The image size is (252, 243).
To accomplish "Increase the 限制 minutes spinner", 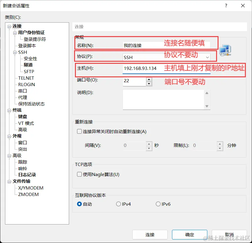I will click(x=220, y=144).
